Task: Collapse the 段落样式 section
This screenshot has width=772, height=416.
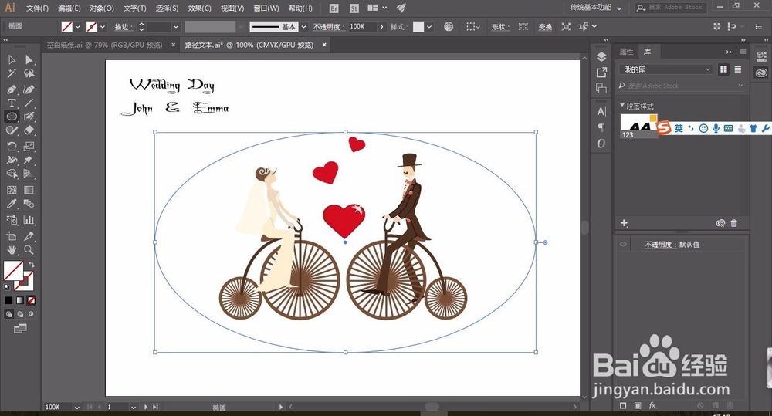Action: 622,106
